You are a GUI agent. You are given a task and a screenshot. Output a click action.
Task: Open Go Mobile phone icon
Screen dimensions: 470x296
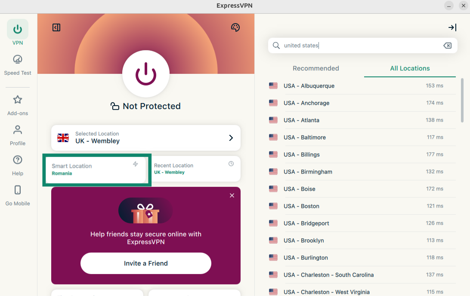(18, 190)
